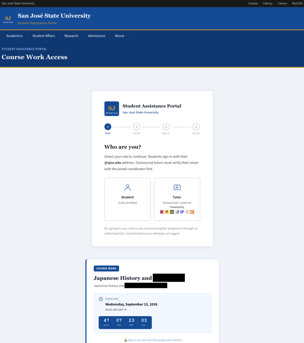Viewport: 304px width, 343px height.
Task: Click the San José State University header title
Action: pyautogui.click(x=54, y=16)
